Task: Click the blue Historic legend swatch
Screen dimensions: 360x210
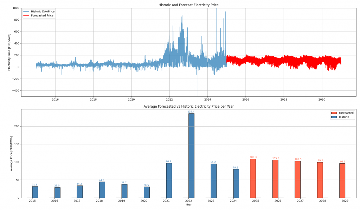Action: pyautogui.click(x=334, y=117)
